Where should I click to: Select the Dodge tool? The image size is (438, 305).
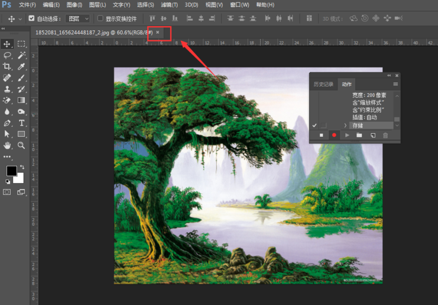click(x=21, y=112)
